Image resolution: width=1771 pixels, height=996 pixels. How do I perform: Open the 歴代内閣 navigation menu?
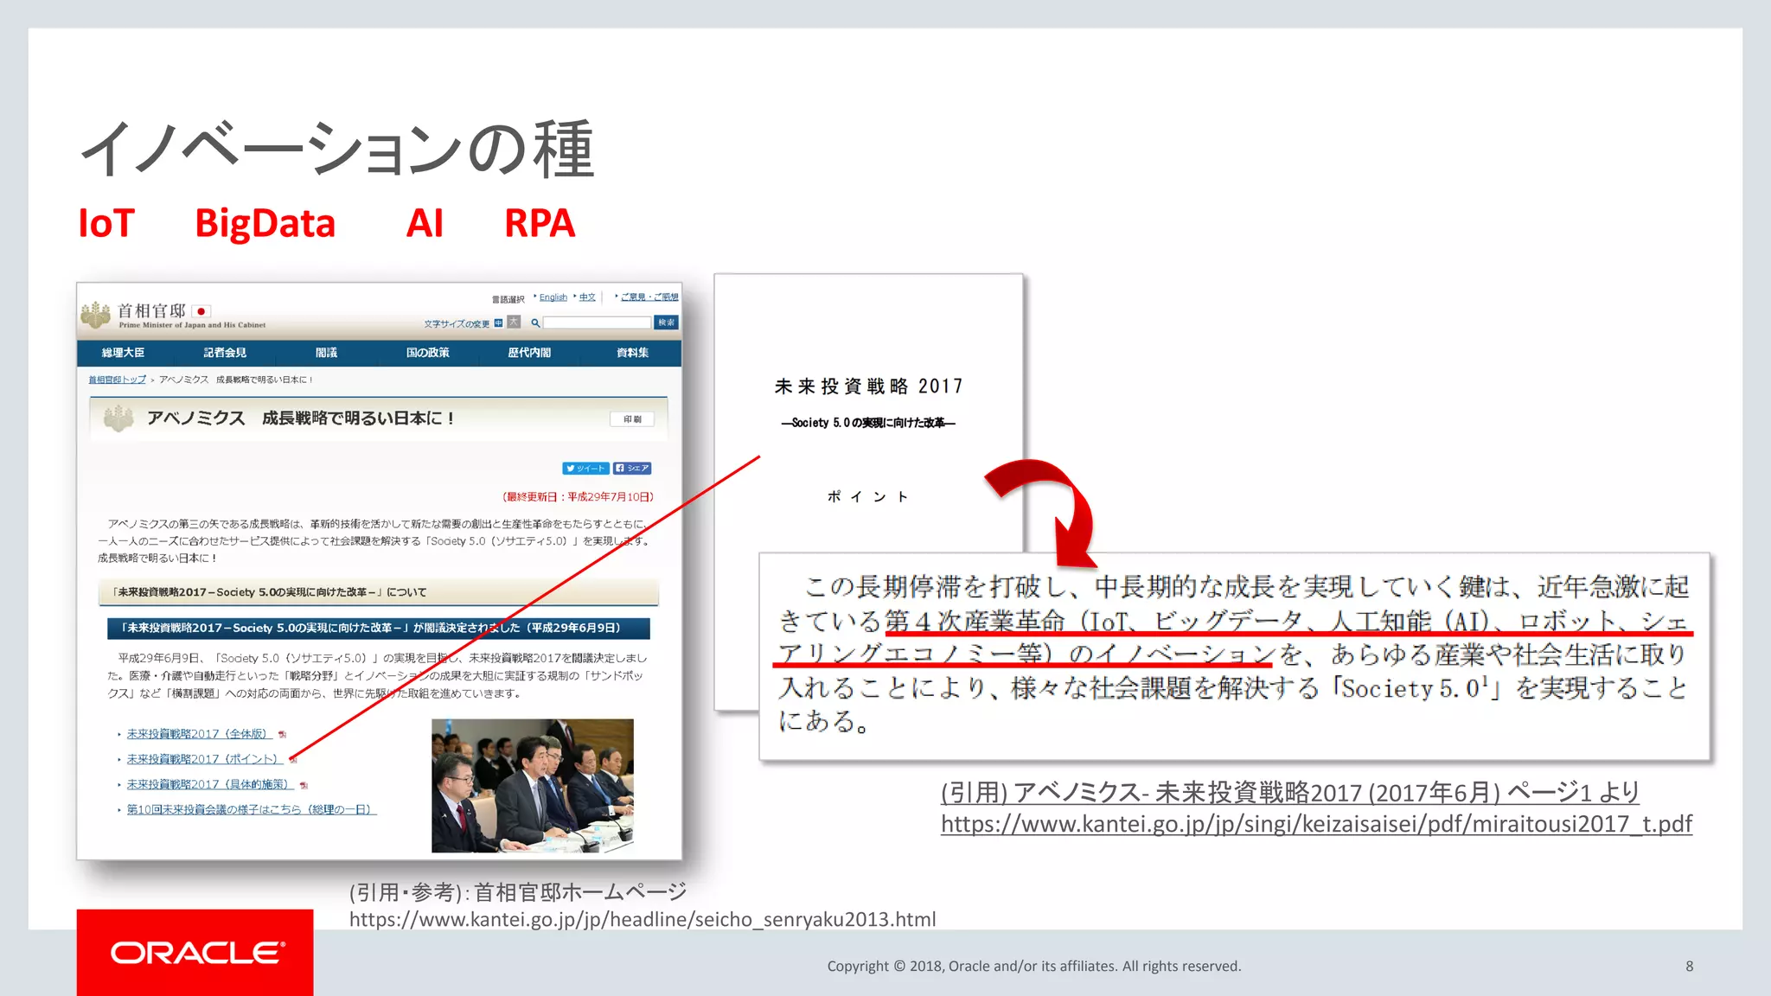[x=529, y=353]
